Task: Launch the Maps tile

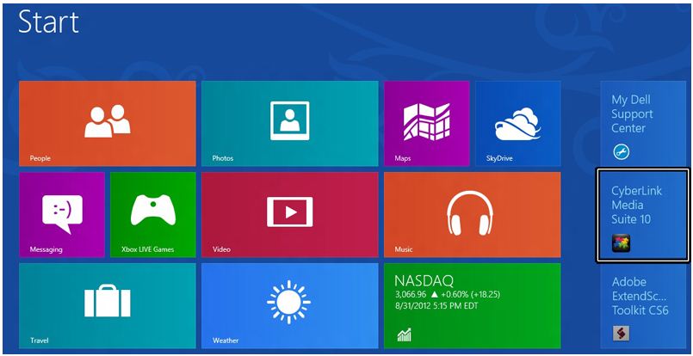Action: (x=426, y=123)
